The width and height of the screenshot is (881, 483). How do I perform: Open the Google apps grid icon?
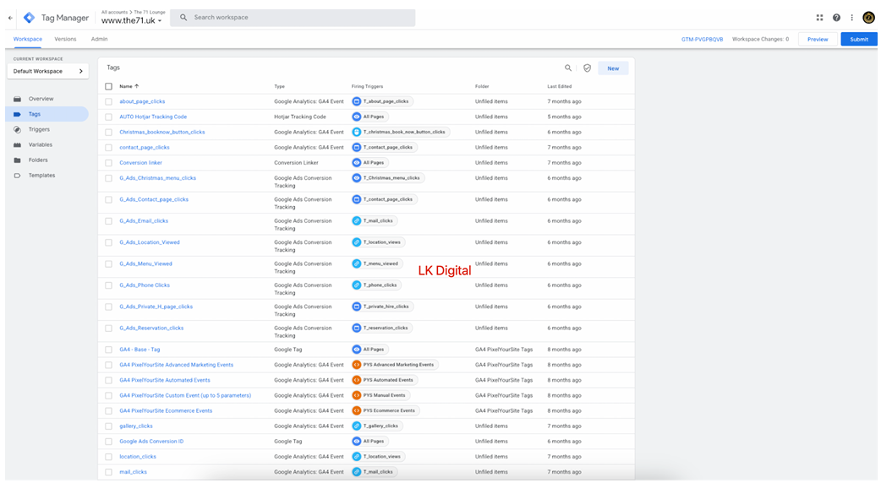pyautogui.click(x=820, y=18)
